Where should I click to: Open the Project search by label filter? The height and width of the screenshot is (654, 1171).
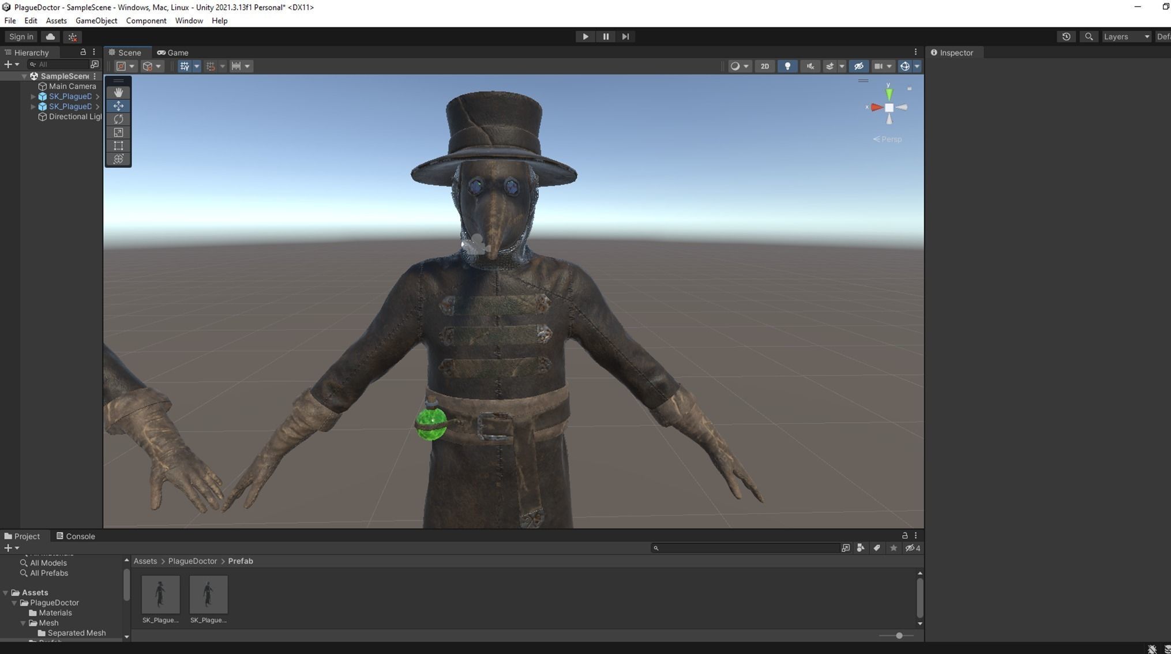[x=877, y=548]
